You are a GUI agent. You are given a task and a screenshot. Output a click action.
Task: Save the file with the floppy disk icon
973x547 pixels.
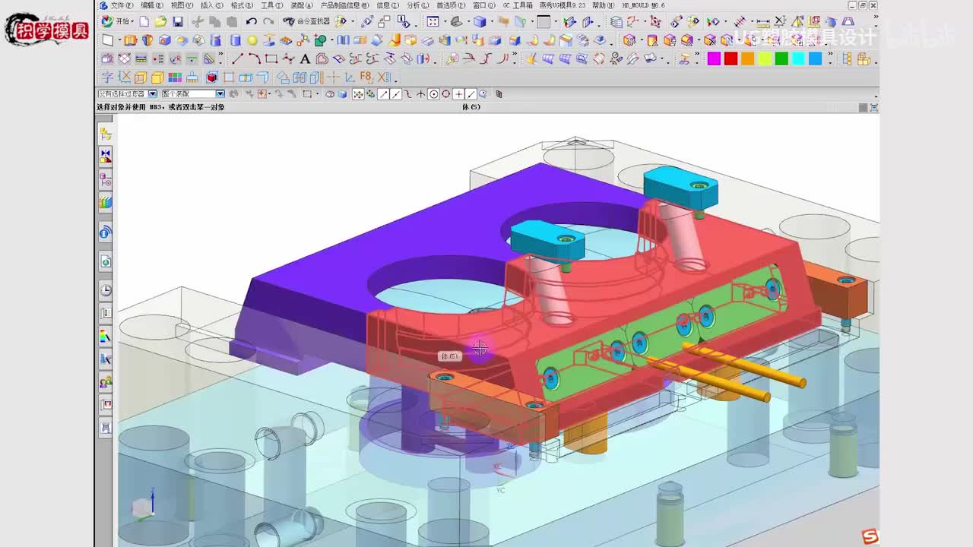point(178,22)
